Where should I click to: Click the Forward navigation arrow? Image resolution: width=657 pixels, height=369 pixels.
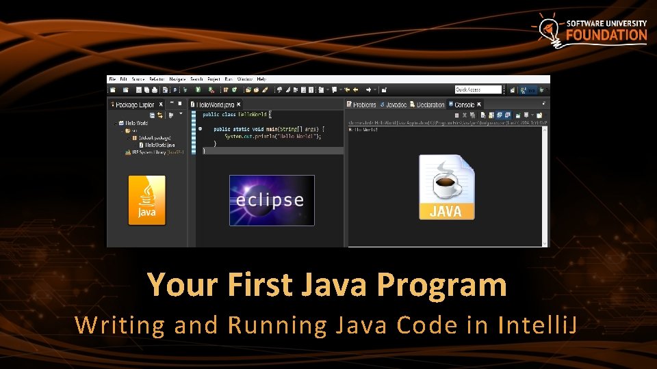pos(368,90)
